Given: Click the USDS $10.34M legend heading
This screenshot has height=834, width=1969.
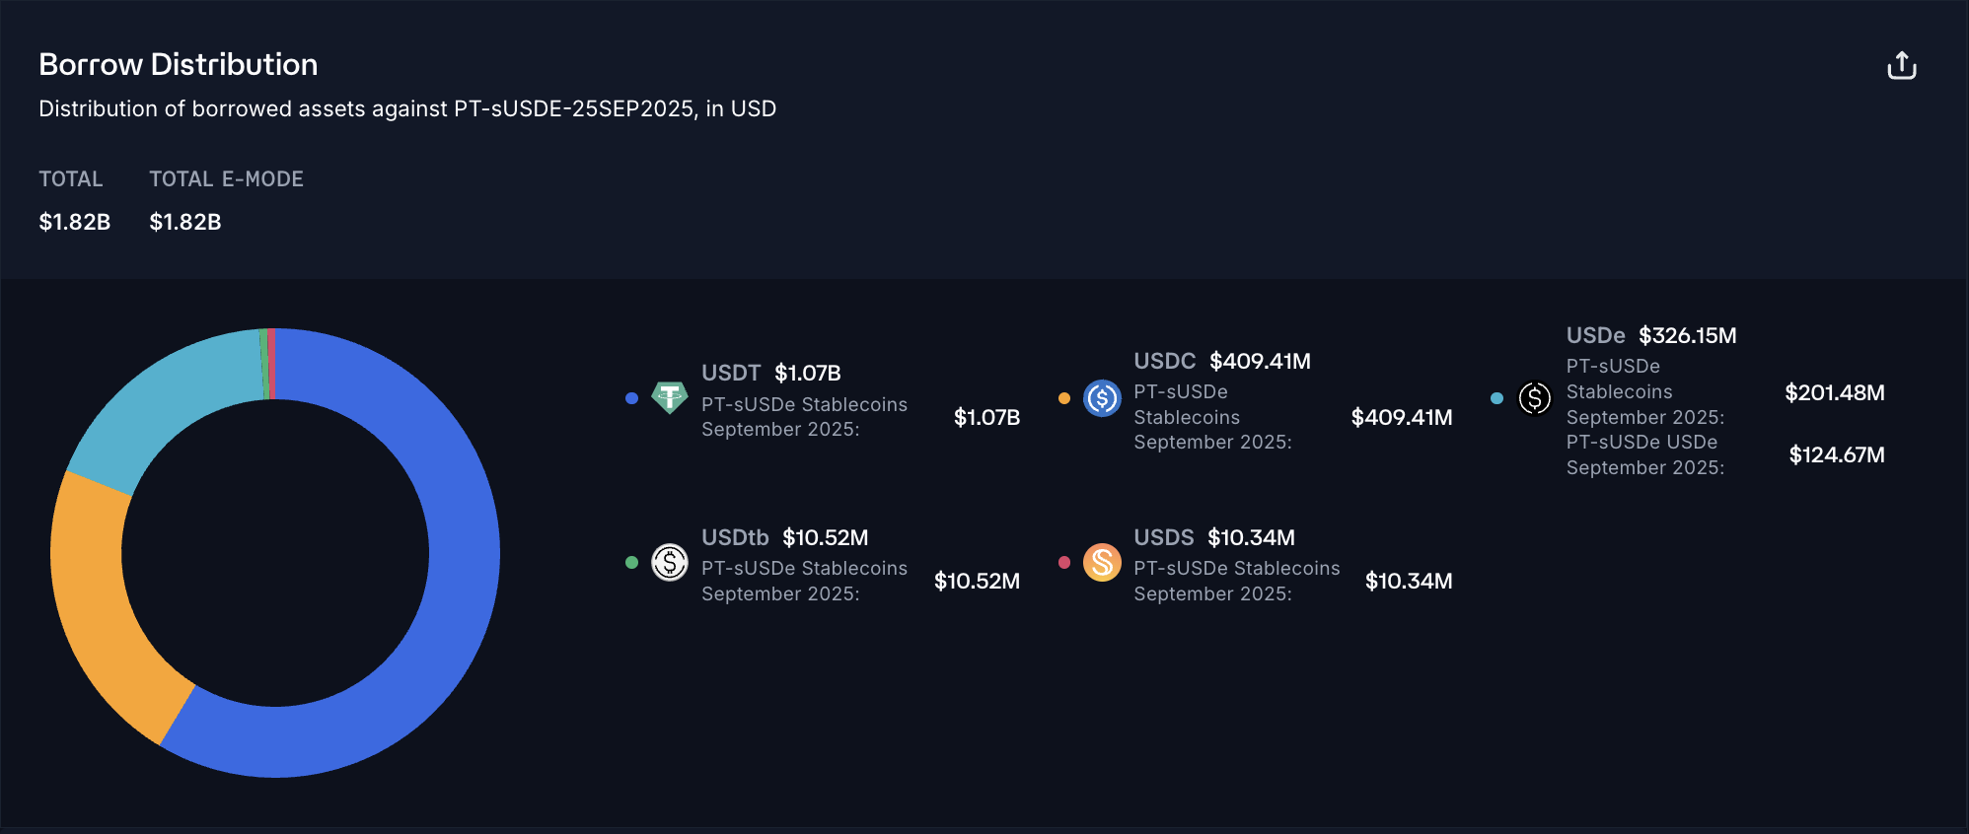Looking at the screenshot, I should click(1213, 537).
